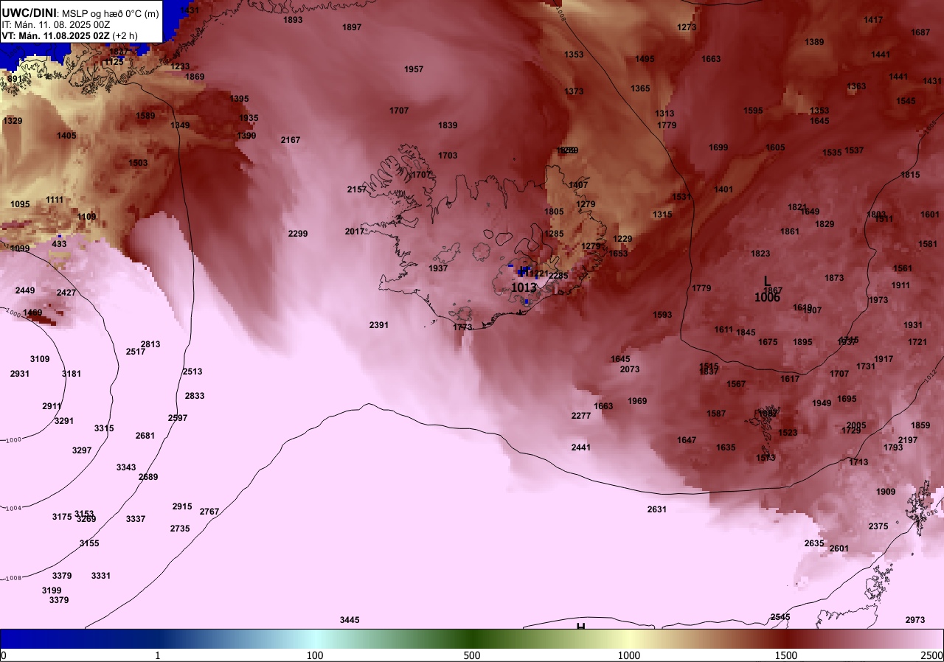Click the 3291 height value
The image size is (944, 662).
[x=64, y=421]
